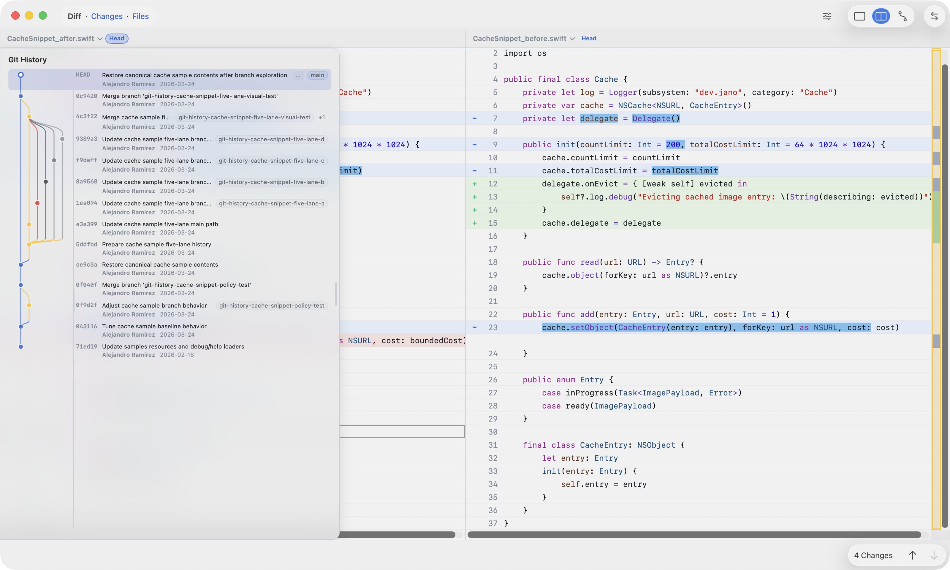Click the HEAD commit dot in the graph

[21, 75]
